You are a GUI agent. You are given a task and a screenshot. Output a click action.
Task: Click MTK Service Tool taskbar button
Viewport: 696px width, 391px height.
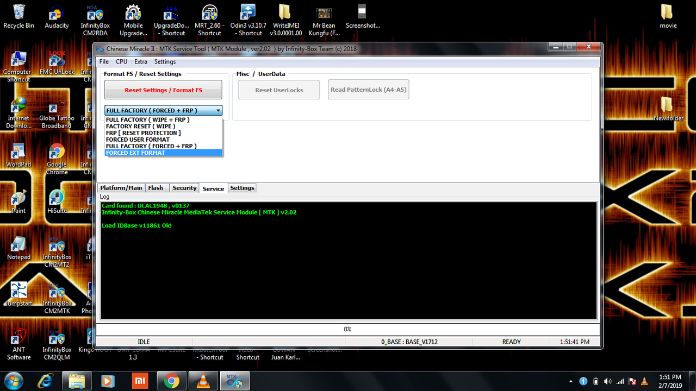[234, 381]
